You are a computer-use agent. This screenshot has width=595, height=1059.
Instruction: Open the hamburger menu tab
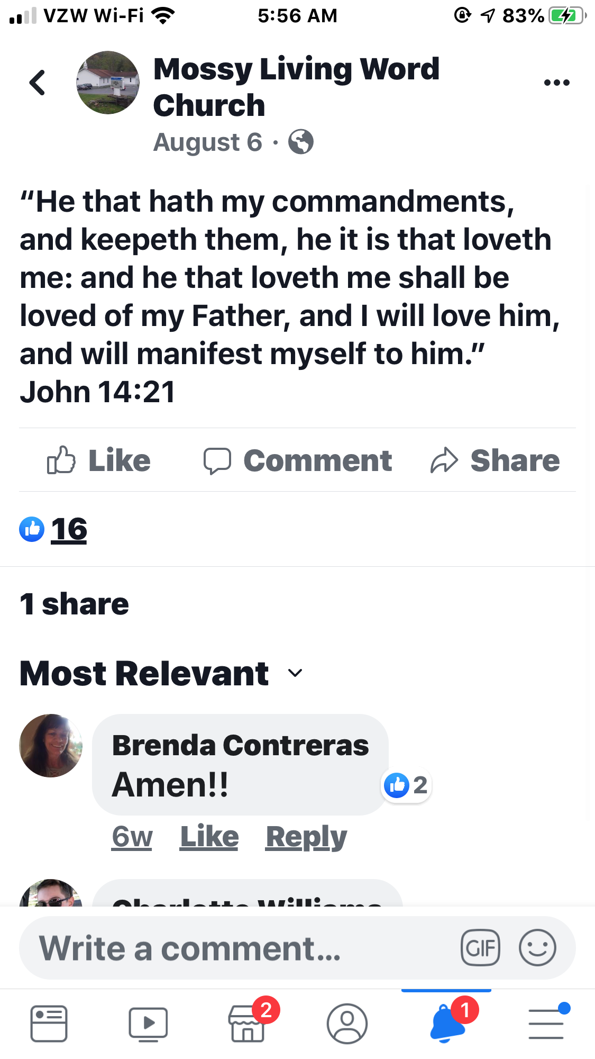click(x=546, y=1024)
